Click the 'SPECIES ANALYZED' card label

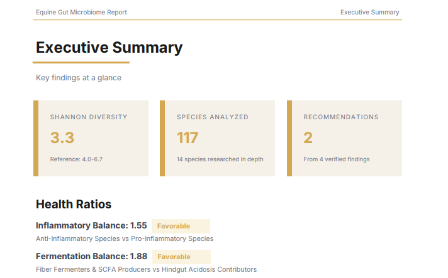coord(213,117)
